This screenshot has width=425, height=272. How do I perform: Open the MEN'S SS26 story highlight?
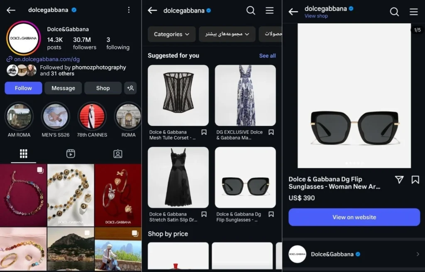56,116
